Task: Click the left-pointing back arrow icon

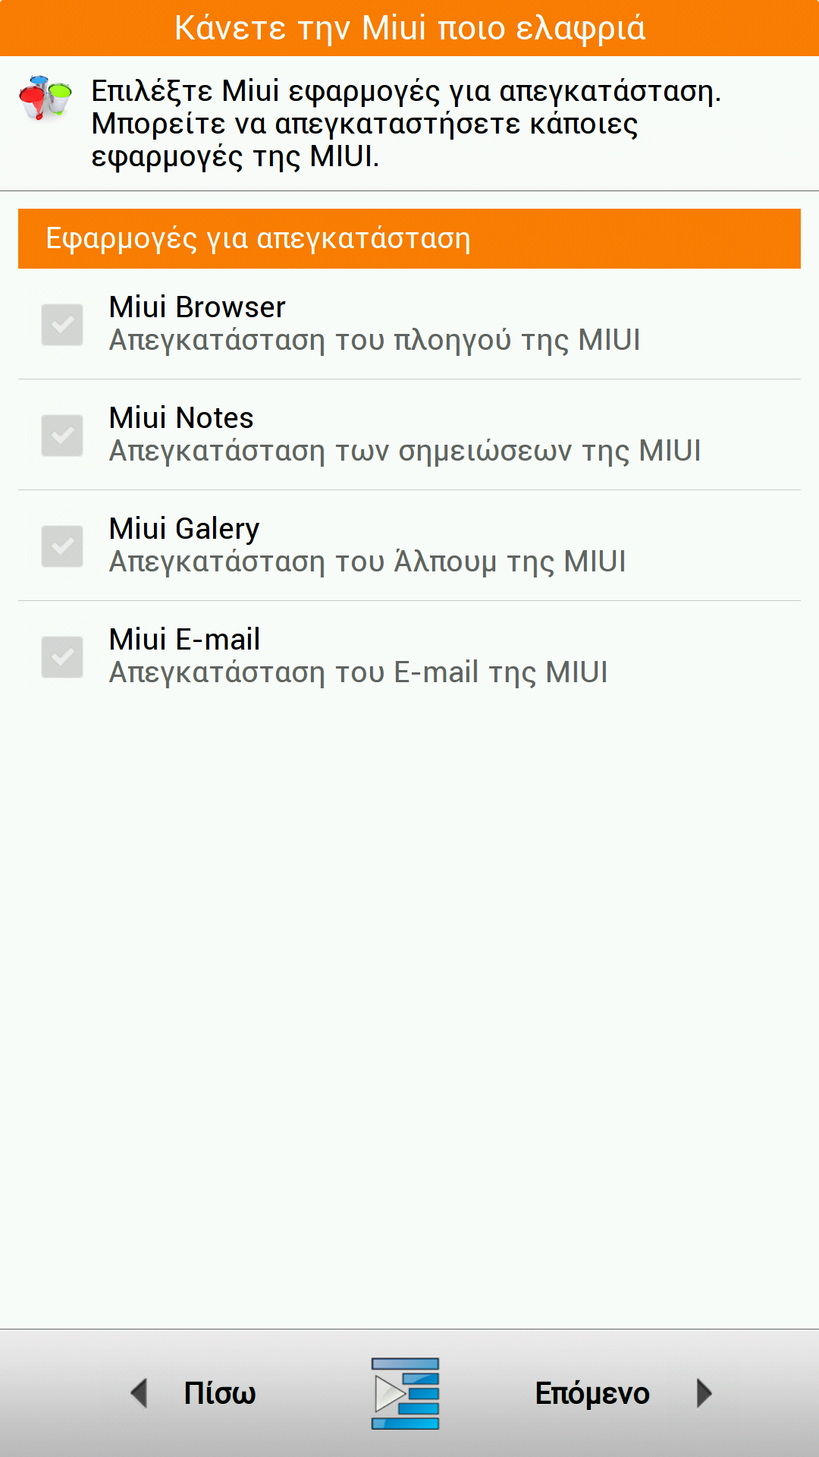Action: [139, 1393]
